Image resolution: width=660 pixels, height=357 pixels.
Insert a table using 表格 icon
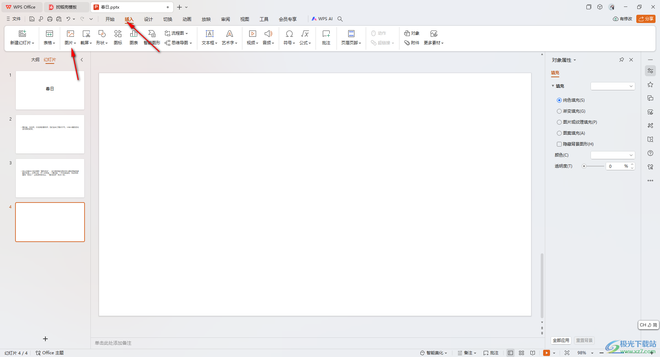coord(49,34)
